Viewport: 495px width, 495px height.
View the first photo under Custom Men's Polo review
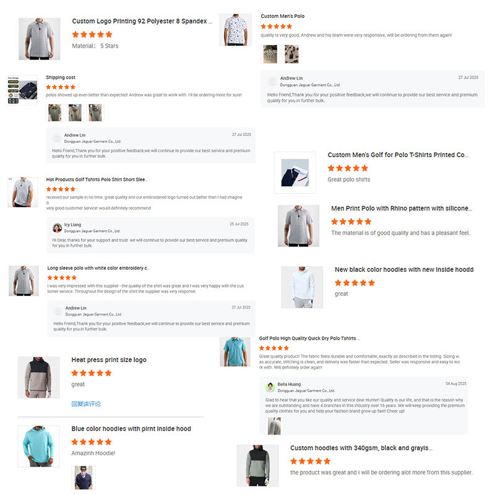(x=270, y=54)
